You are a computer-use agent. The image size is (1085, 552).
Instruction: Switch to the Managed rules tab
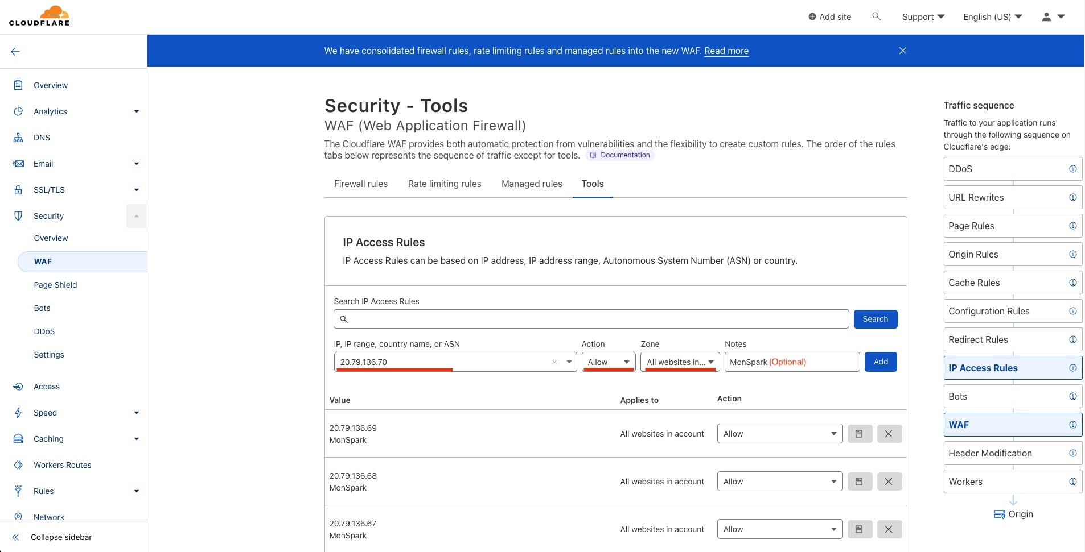coord(532,184)
